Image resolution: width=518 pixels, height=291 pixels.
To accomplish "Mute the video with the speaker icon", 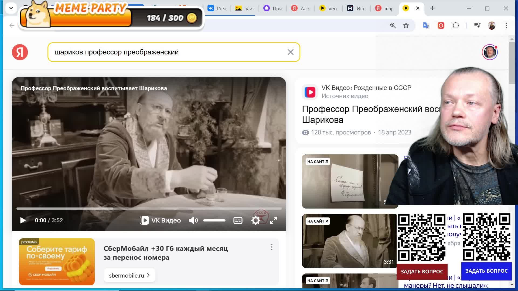I will (193, 220).
